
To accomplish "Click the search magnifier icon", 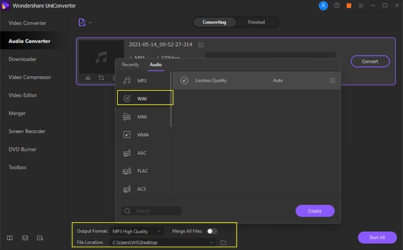I will pyautogui.click(x=127, y=211).
